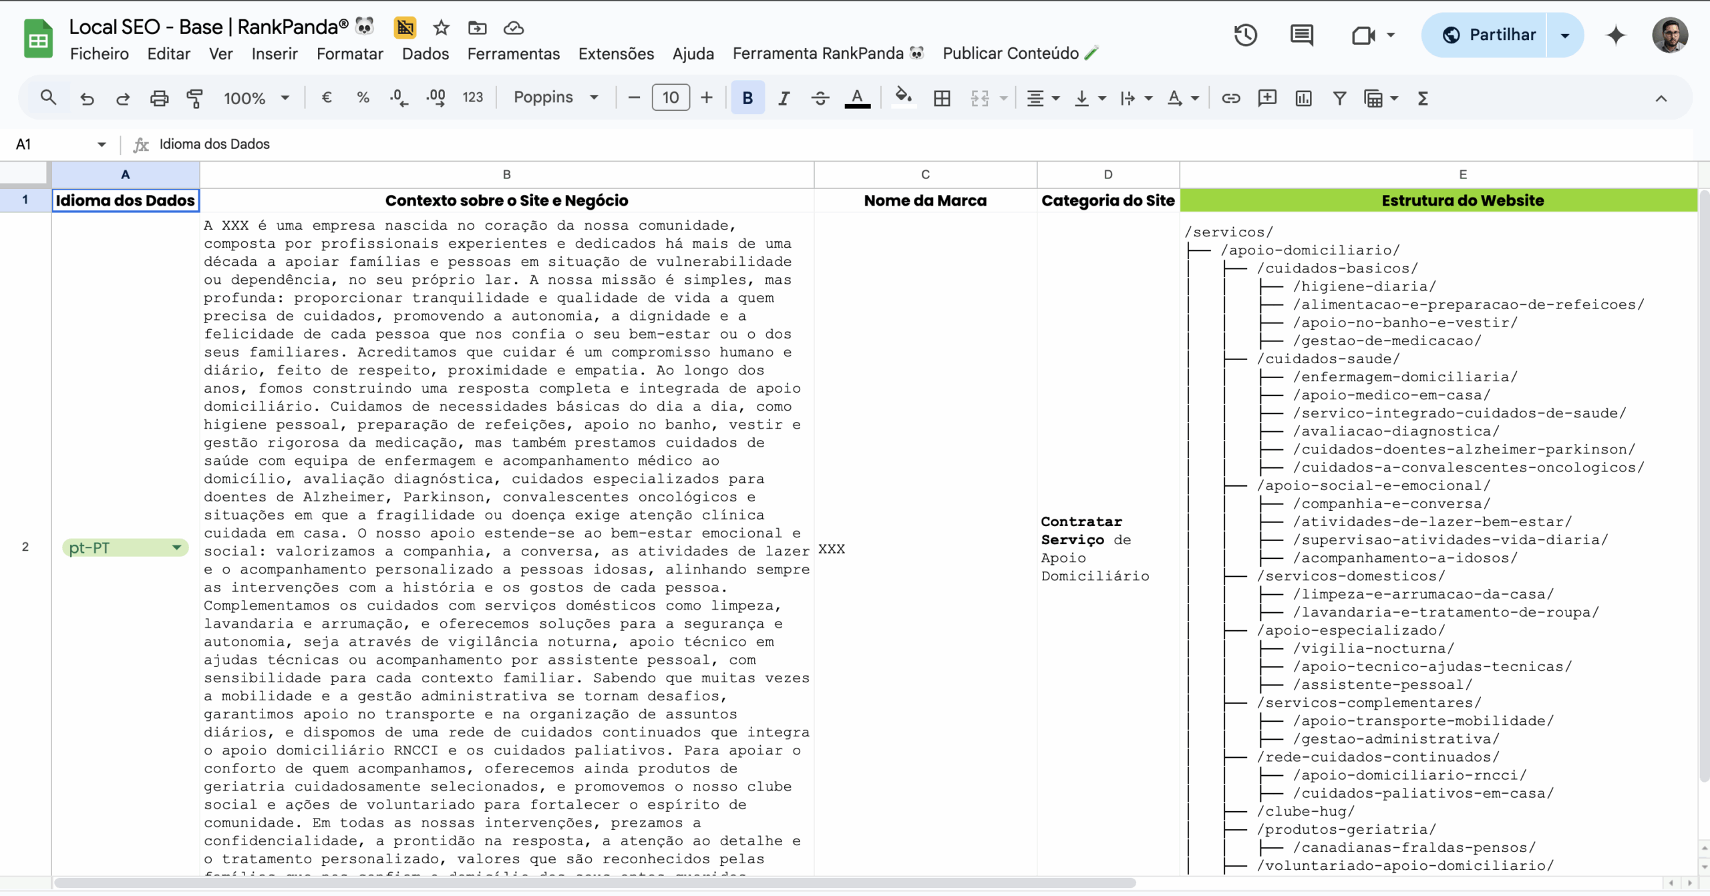Open text wrapping dropdown
This screenshot has height=896, width=1710.
point(1136,98)
